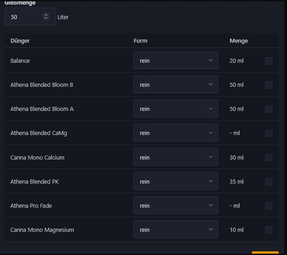Mark the Athena Blended PK checkbox
This screenshot has height=255, width=287.
click(x=269, y=182)
